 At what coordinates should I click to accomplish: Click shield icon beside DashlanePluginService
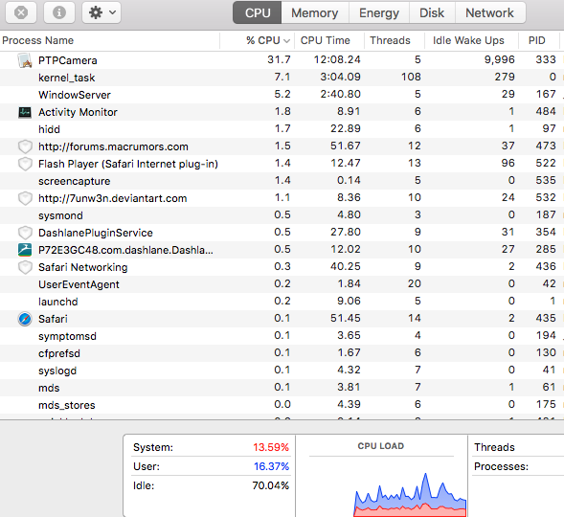point(25,233)
